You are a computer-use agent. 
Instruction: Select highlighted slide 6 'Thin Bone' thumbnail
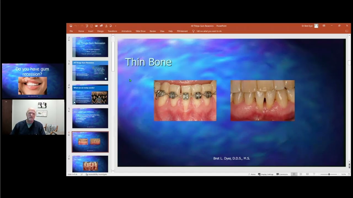[90, 142]
